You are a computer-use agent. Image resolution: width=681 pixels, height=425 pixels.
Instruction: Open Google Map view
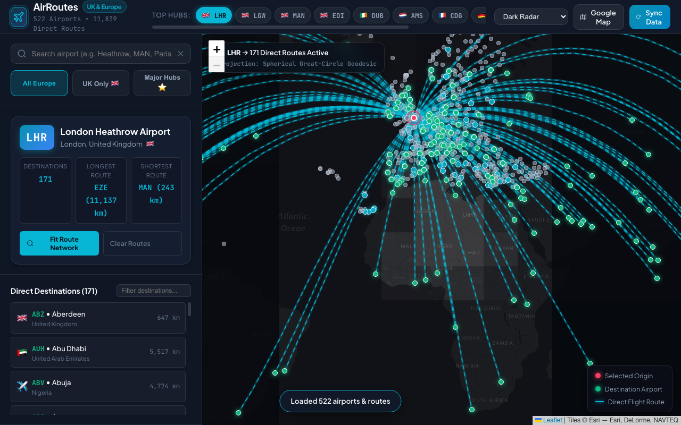coord(599,17)
